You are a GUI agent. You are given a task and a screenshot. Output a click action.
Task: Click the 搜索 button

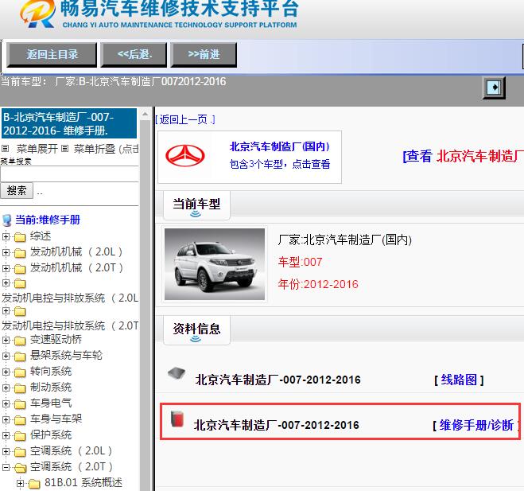click(17, 191)
